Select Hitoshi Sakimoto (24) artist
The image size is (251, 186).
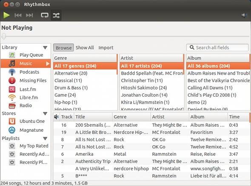click(x=151, y=88)
